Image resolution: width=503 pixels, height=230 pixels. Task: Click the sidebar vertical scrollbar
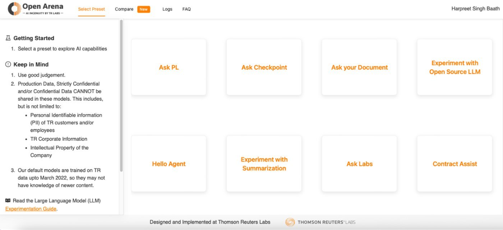(x=121, y=96)
